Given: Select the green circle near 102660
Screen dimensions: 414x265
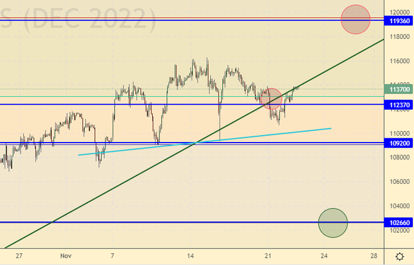Looking at the screenshot, I should click(x=333, y=222).
